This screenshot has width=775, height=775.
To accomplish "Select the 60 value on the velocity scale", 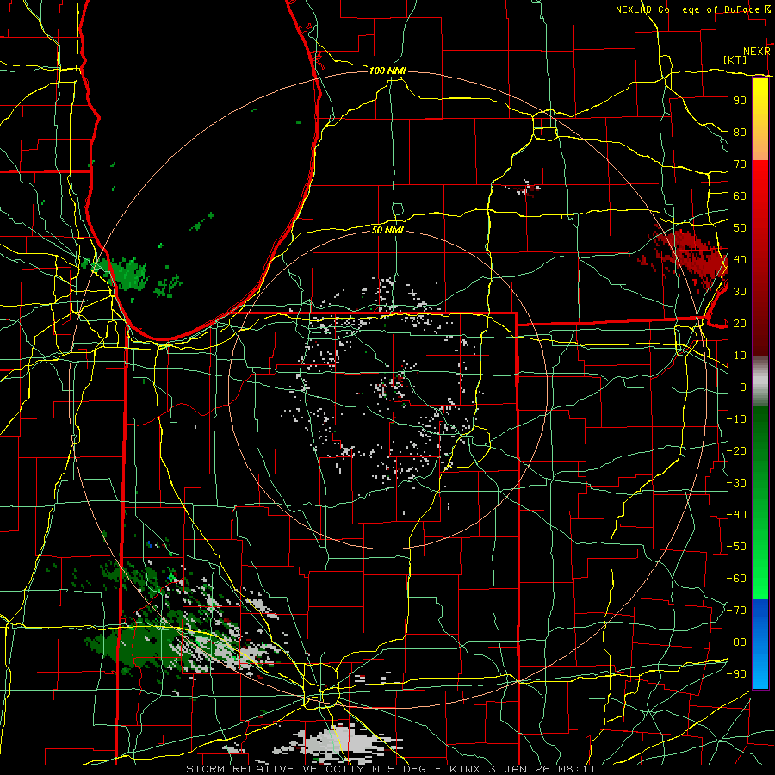I will pos(740,195).
